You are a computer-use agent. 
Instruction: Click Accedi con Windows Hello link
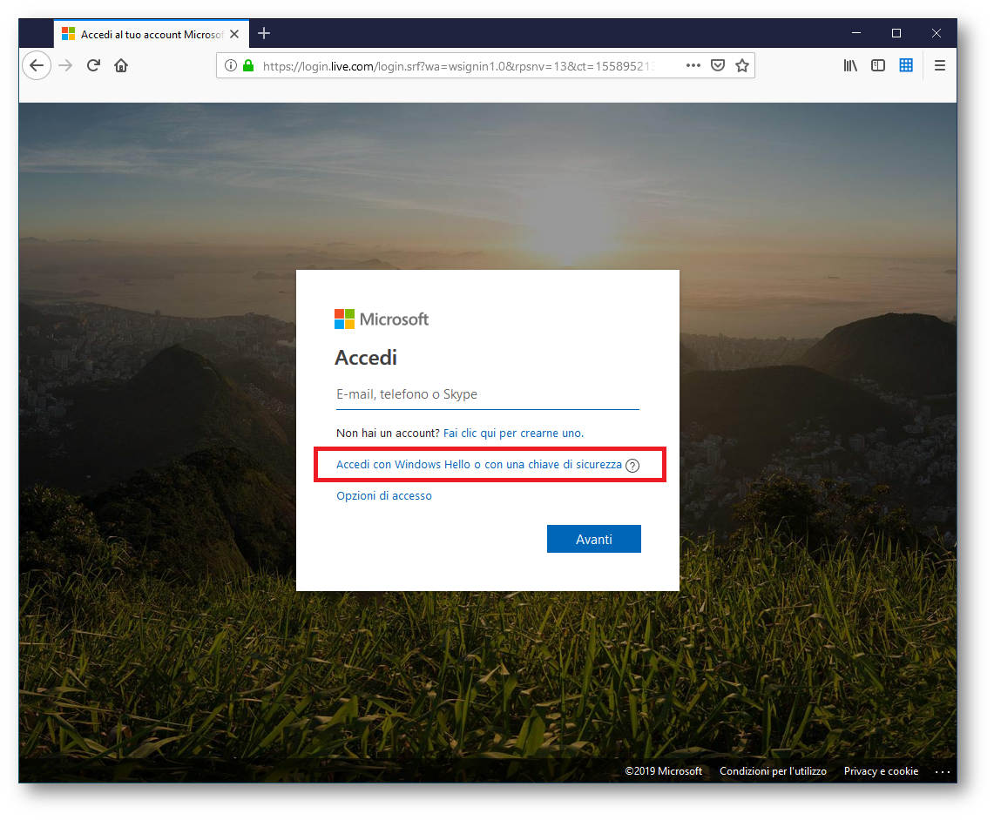pyautogui.click(x=478, y=465)
